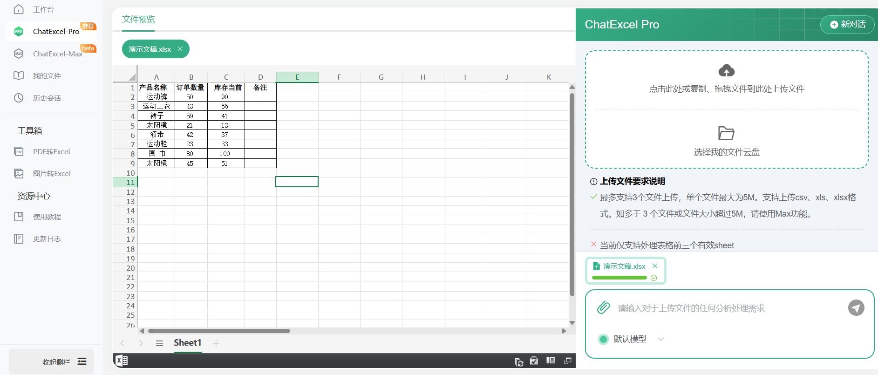Click the Excel logo in bottom bar
Image resolution: width=878 pixels, height=375 pixels.
pyautogui.click(x=122, y=360)
